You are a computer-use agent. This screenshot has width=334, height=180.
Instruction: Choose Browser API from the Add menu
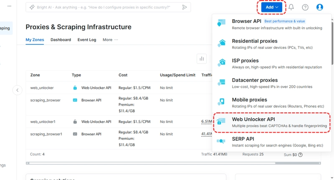pyautogui.click(x=272, y=24)
